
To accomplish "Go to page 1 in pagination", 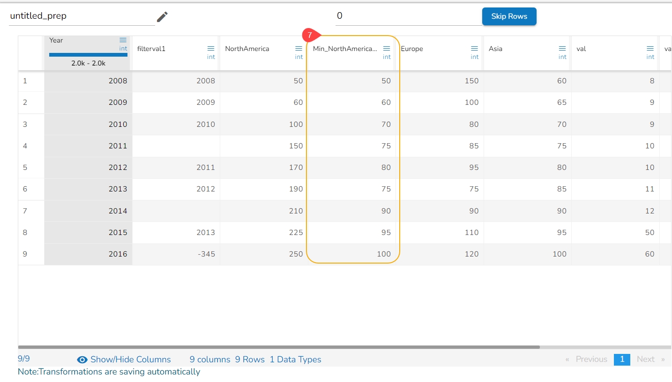I will [x=622, y=359].
